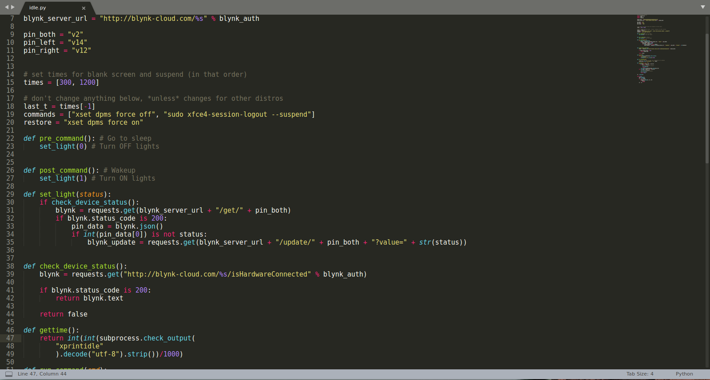Click the "Go to sleep" comment
The height and width of the screenshot is (380, 710).
point(125,139)
